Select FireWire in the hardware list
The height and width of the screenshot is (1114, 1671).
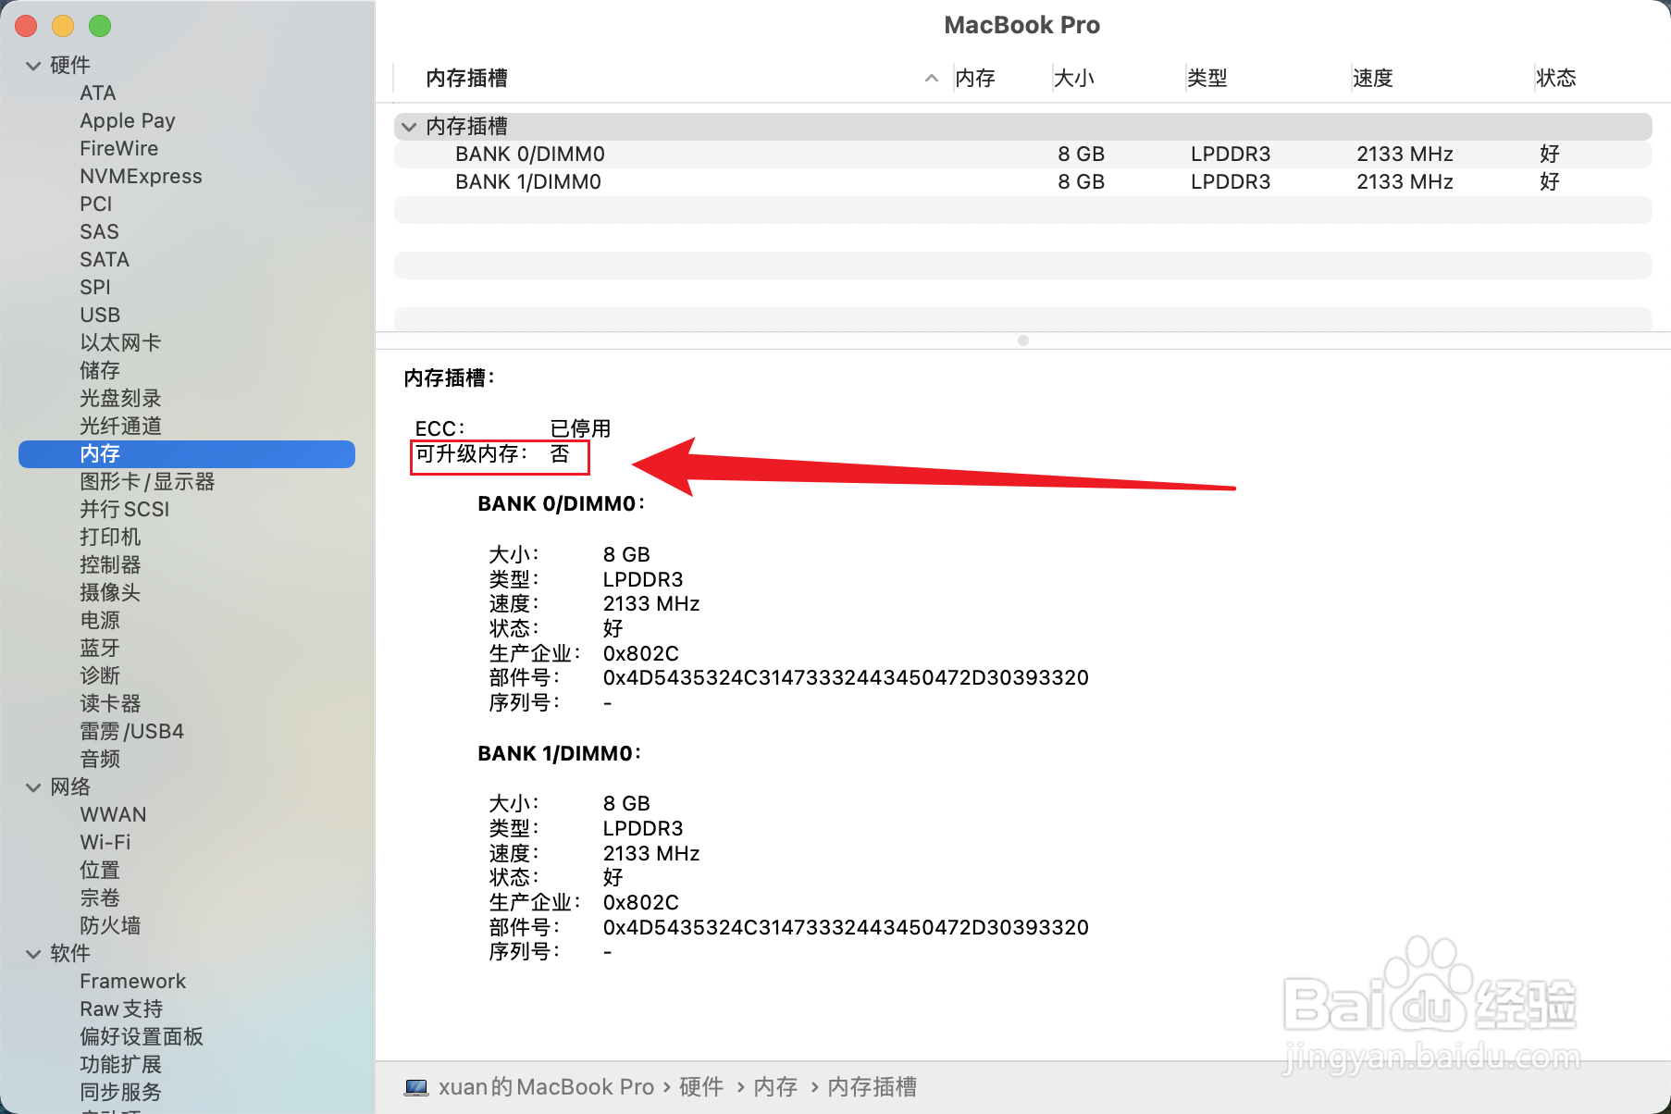[118, 149]
